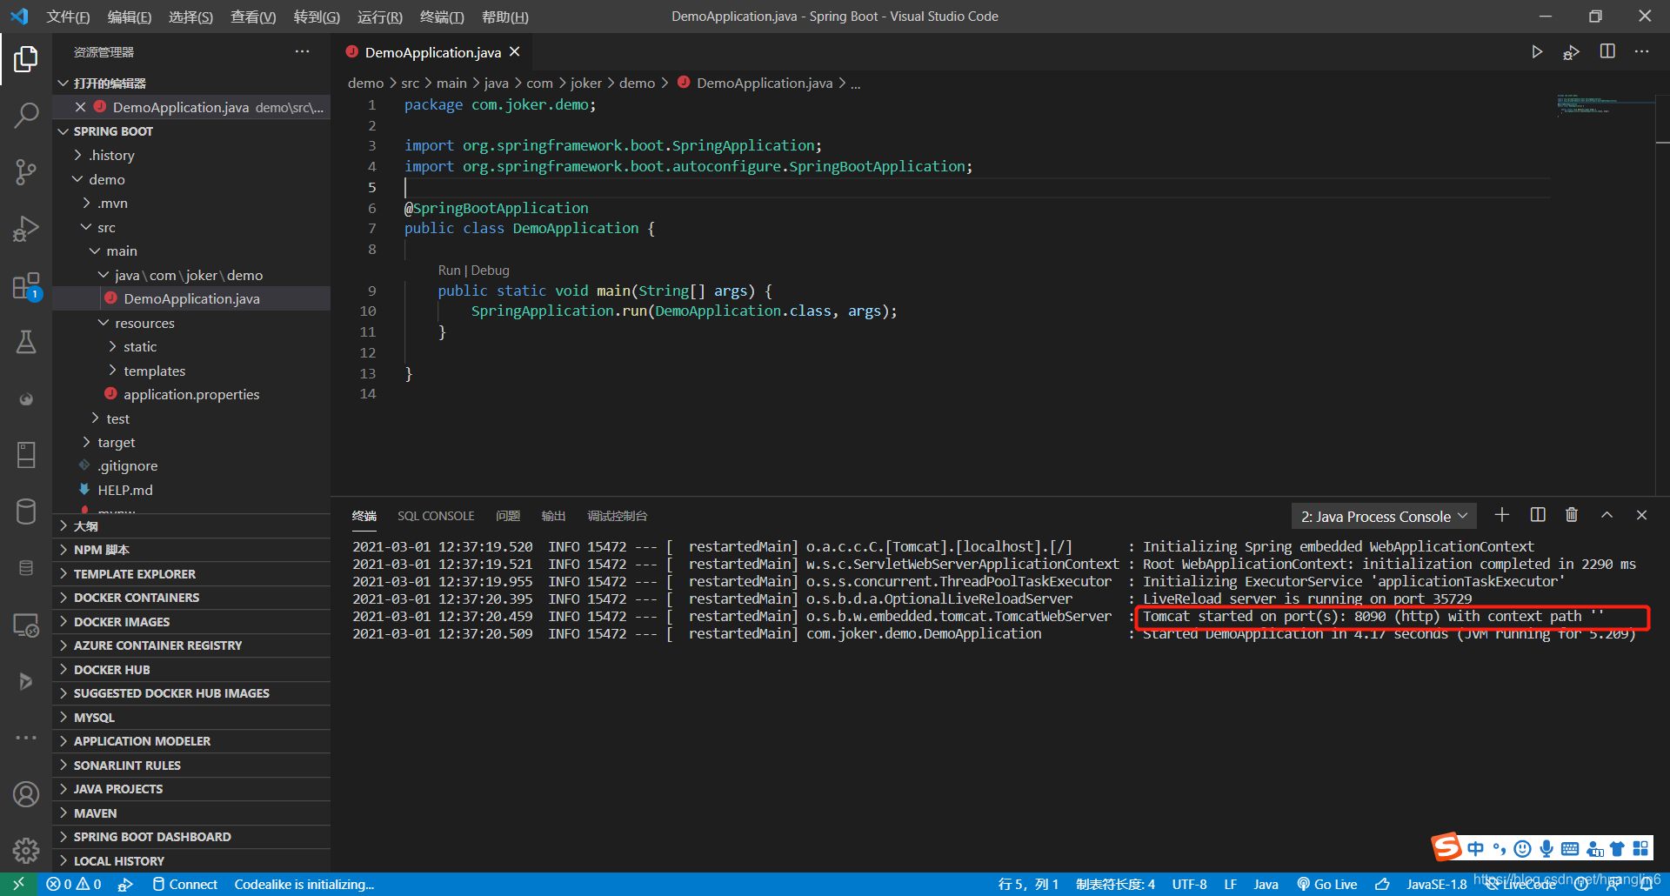The image size is (1670, 896).
Task: Switch to 问题 panel tab
Action: [x=508, y=516]
